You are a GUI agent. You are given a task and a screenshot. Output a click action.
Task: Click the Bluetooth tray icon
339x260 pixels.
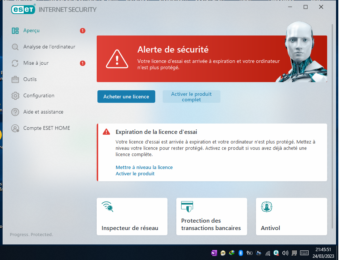240,253
